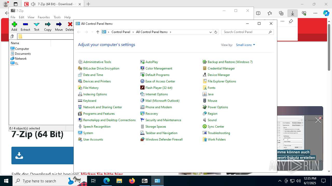The width and height of the screenshot is (332, 186).
Task: Click the Windows Start button
Action: [x=6, y=181]
